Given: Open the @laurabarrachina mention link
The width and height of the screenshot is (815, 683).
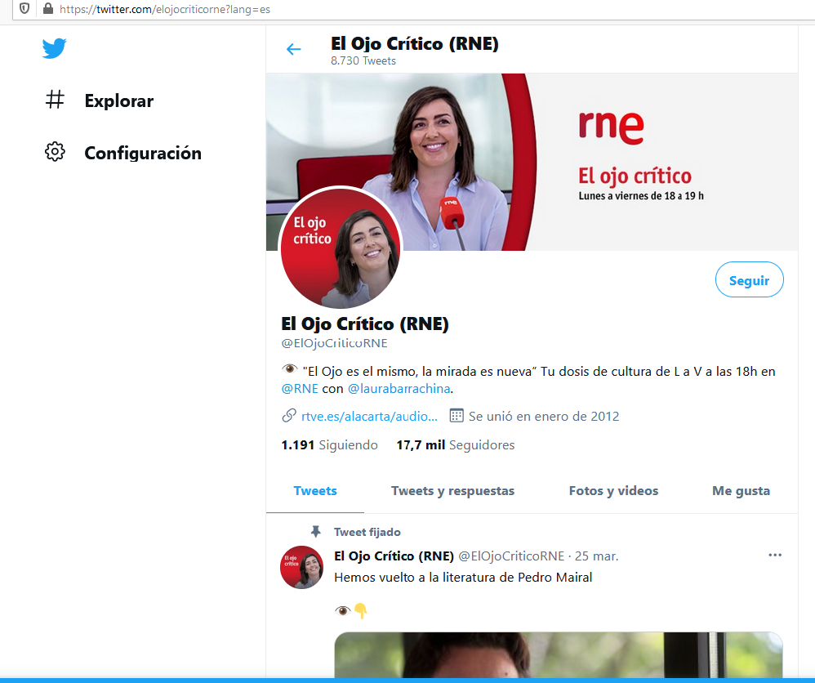Looking at the screenshot, I should [399, 389].
